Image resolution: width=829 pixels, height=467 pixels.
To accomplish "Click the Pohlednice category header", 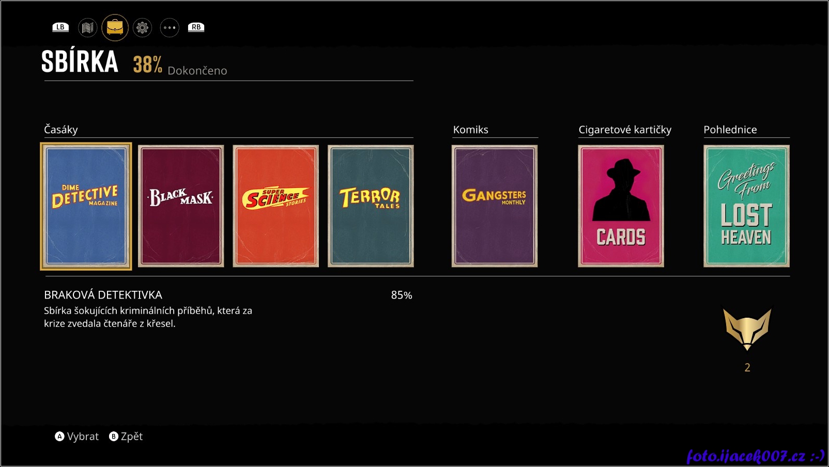I will coord(730,130).
